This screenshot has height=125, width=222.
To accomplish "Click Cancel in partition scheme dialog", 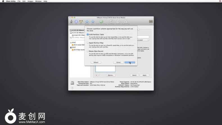I will click(x=118, y=62).
